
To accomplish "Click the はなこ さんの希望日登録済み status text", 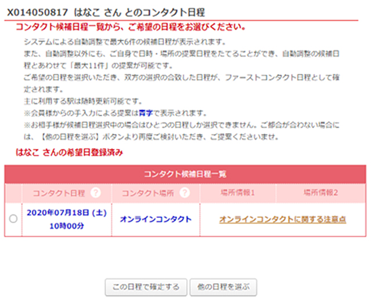I will click(70, 152).
